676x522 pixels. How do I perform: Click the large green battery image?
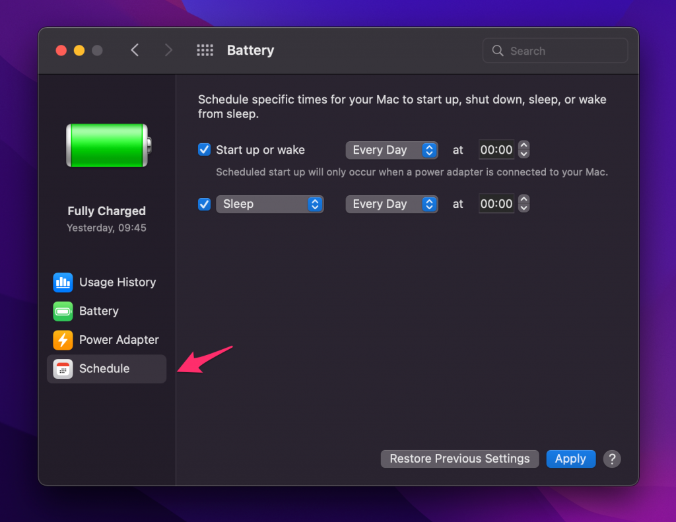[x=108, y=145]
